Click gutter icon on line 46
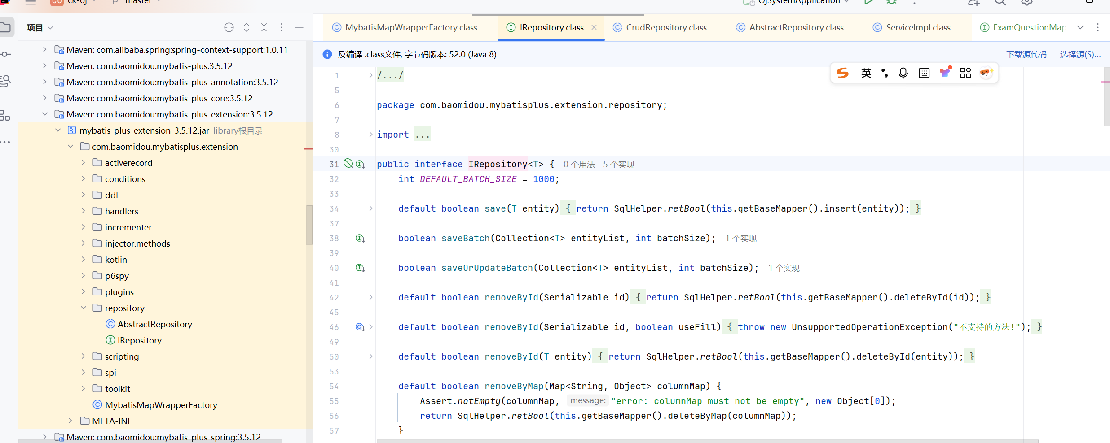1110x443 pixels. coord(360,327)
